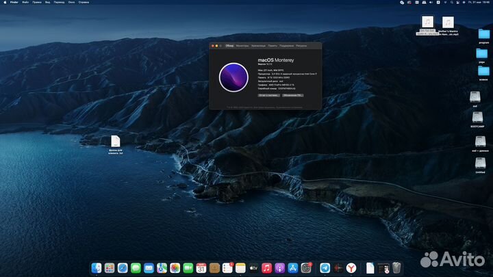Image resolution: width=493 pixels, height=277 pixels.
Task: Open the Mail app in Dock
Action: tap(149, 268)
